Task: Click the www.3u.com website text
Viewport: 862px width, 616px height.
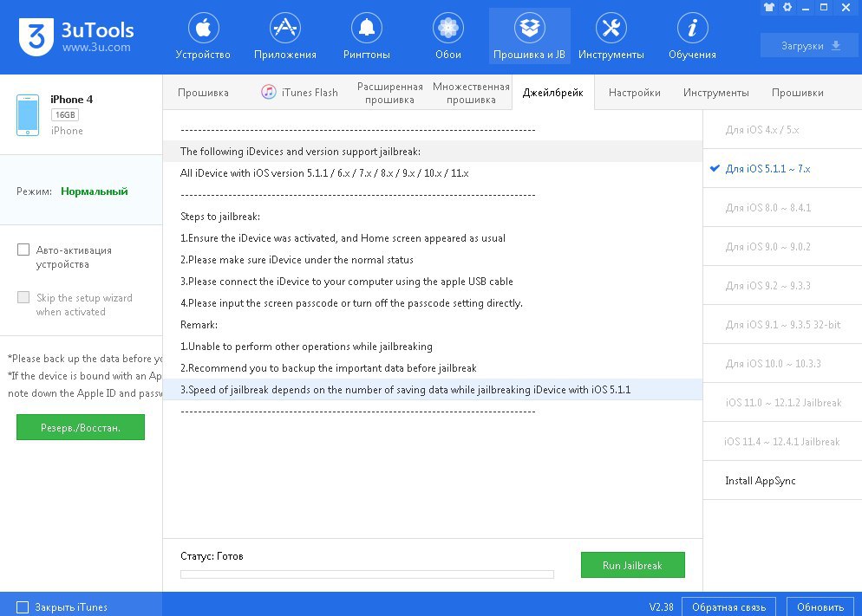Action: pos(96,47)
